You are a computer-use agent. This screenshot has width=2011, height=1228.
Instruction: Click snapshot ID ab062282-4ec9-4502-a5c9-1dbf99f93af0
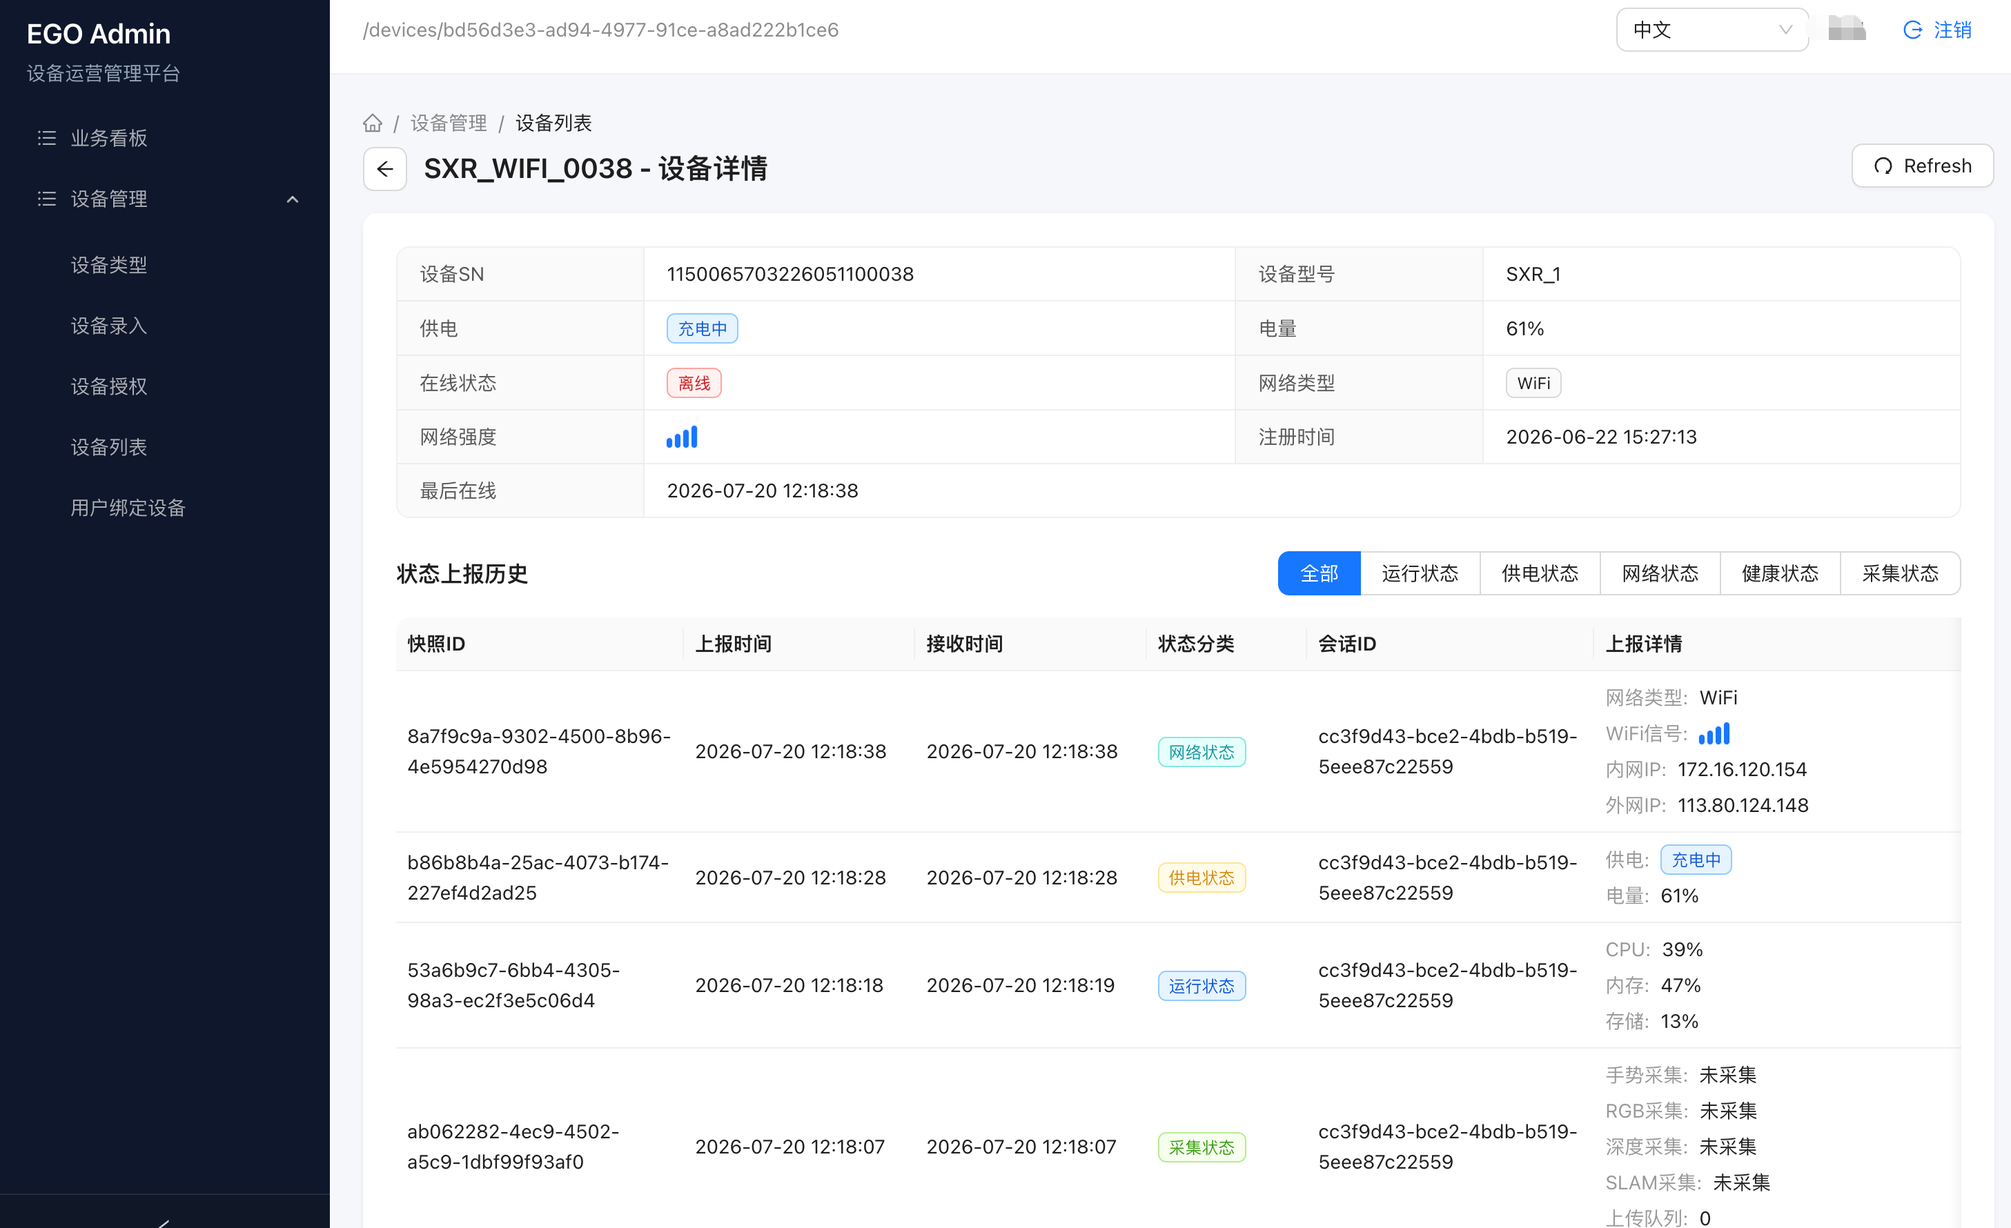tap(513, 1147)
